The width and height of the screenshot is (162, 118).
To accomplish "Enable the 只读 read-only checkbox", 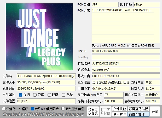I will [35, 95].
